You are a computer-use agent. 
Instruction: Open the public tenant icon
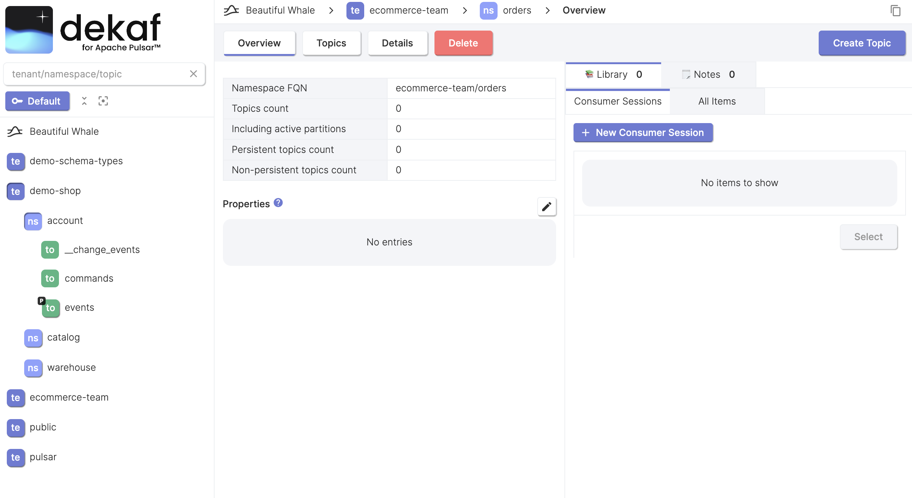click(x=15, y=427)
